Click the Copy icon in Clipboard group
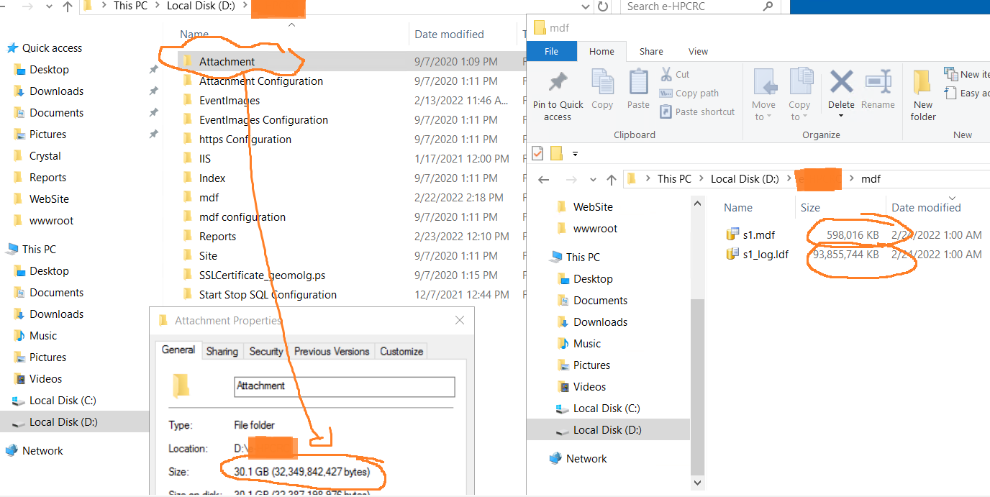The image size is (990, 497). coord(602,83)
